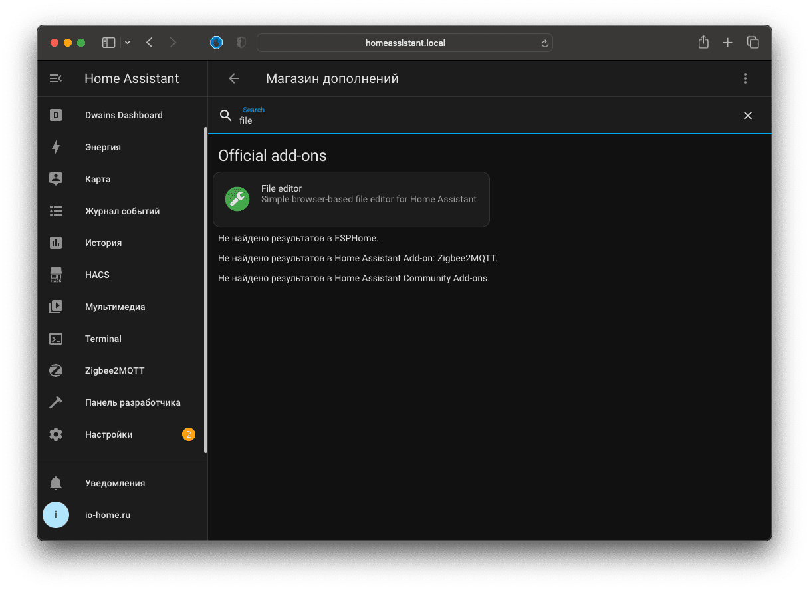
Task: Open the Журнал событий log icon
Action: [x=56, y=211]
